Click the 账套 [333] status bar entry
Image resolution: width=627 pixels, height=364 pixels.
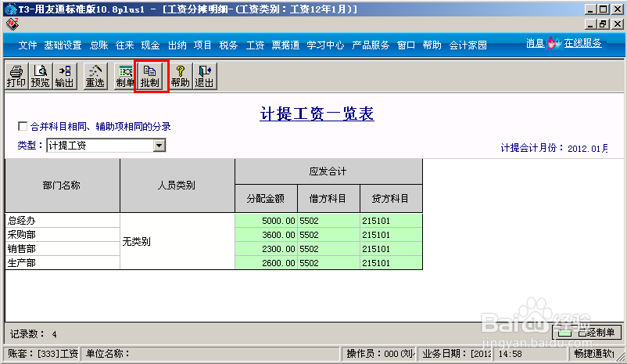click(x=42, y=354)
